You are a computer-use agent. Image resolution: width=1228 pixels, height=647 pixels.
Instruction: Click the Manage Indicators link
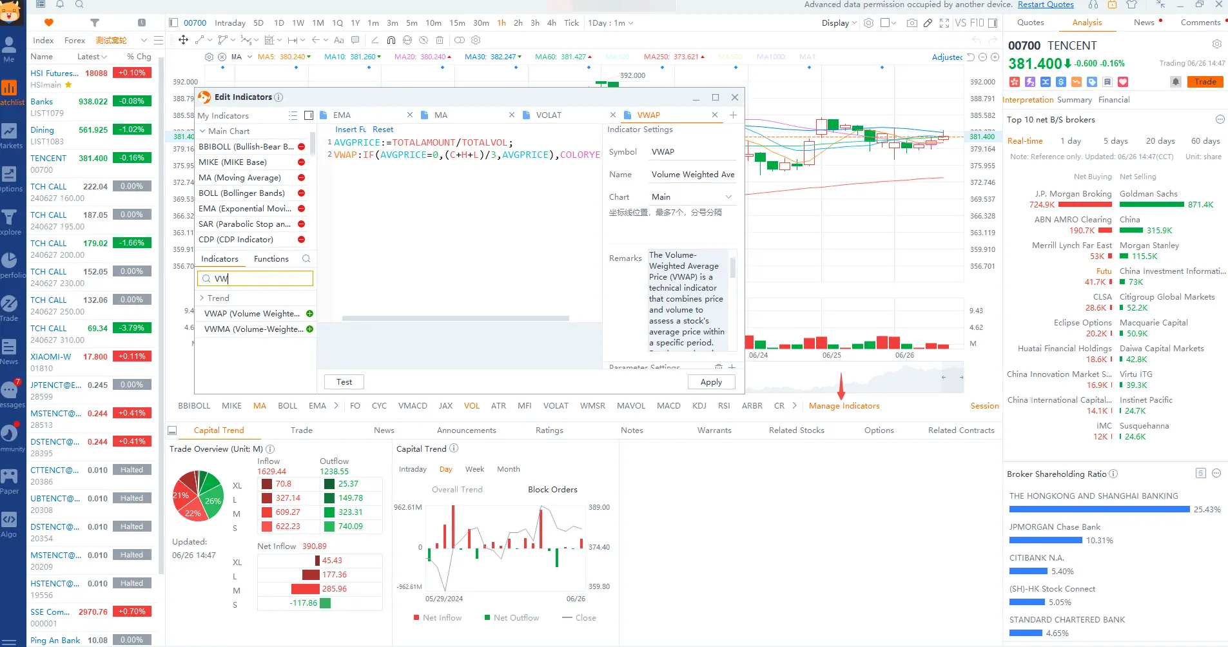[x=844, y=406]
